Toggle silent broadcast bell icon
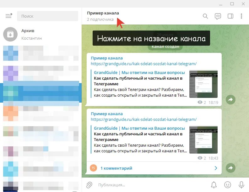The image size is (249, 192). tap(214, 185)
